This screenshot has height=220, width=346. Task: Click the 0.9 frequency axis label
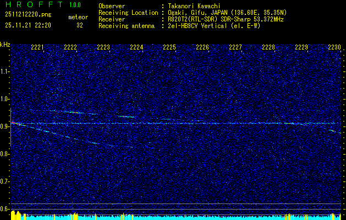click(5, 126)
